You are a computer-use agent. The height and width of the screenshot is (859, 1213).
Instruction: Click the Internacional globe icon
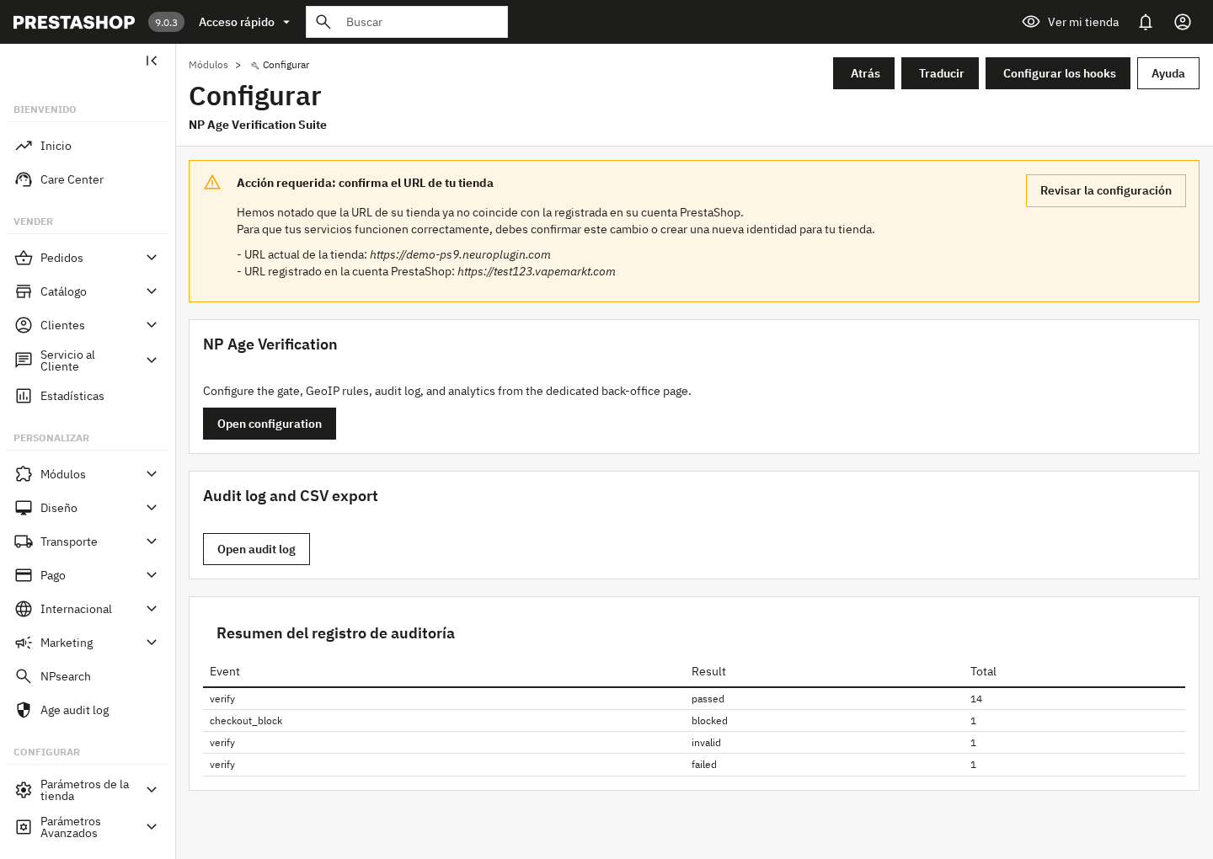coord(24,609)
